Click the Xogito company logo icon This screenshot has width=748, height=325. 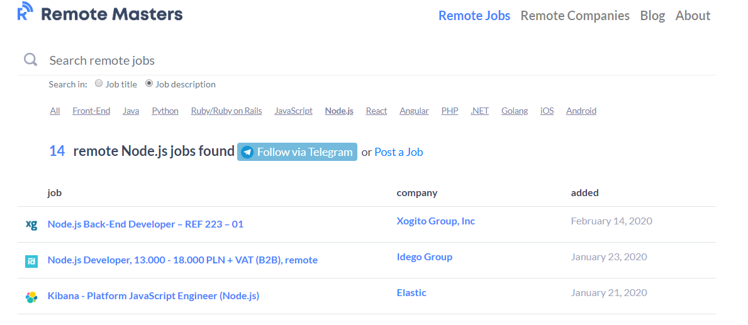31,224
